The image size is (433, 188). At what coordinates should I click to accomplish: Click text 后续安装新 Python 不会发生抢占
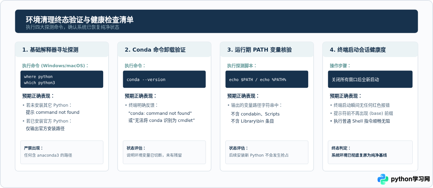click(x=259, y=155)
